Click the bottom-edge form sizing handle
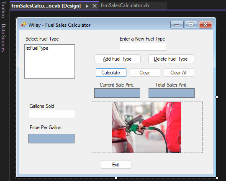The height and width of the screenshot is (181, 226). [116, 178]
